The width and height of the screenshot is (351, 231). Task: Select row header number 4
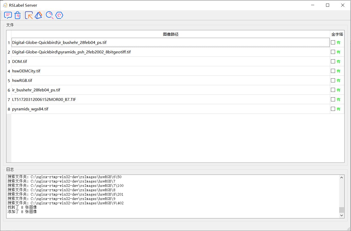tap(9, 71)
